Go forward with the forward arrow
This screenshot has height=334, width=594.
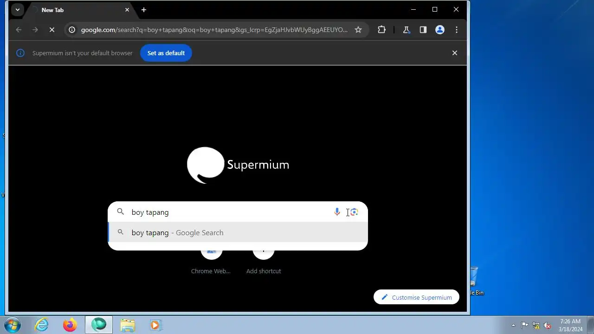point(35,30)
